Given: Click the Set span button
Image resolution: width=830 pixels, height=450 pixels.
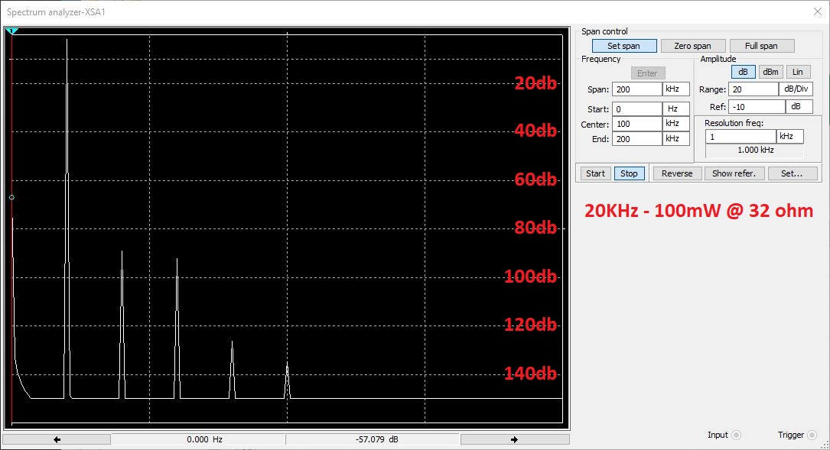Looking at the screenshot, I should pyautogui.click(x=624, y=46).
